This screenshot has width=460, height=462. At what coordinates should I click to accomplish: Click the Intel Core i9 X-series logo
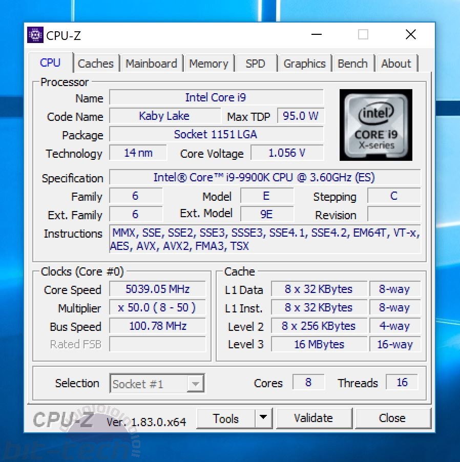(x=375, y=125)
